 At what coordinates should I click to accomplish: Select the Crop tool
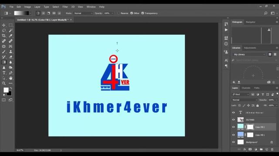[x=4, y=36]
